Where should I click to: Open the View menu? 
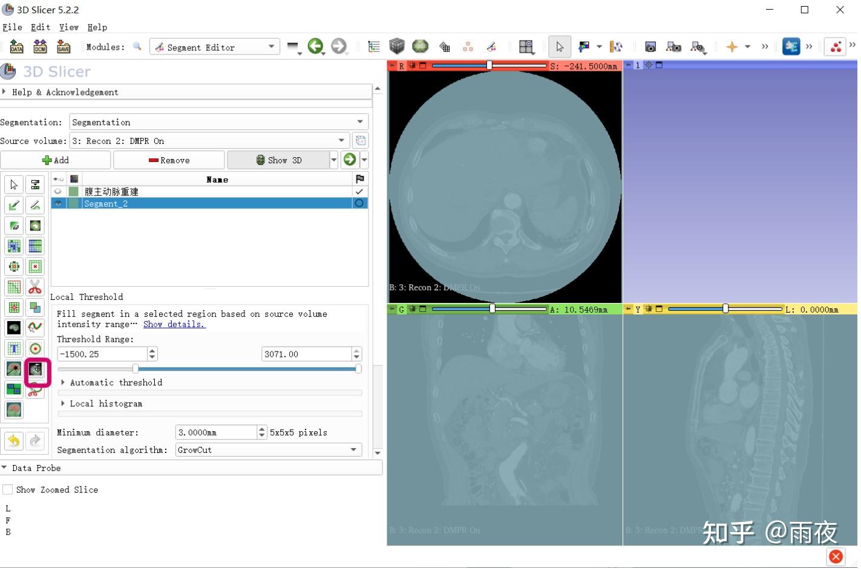coord(68,27)
